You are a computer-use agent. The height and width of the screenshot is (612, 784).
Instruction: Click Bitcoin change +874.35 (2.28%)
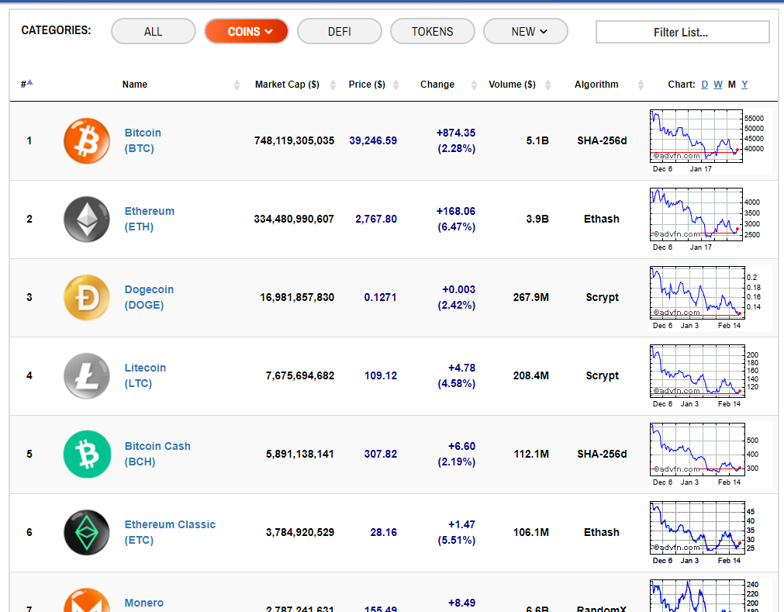coord(456,140)
